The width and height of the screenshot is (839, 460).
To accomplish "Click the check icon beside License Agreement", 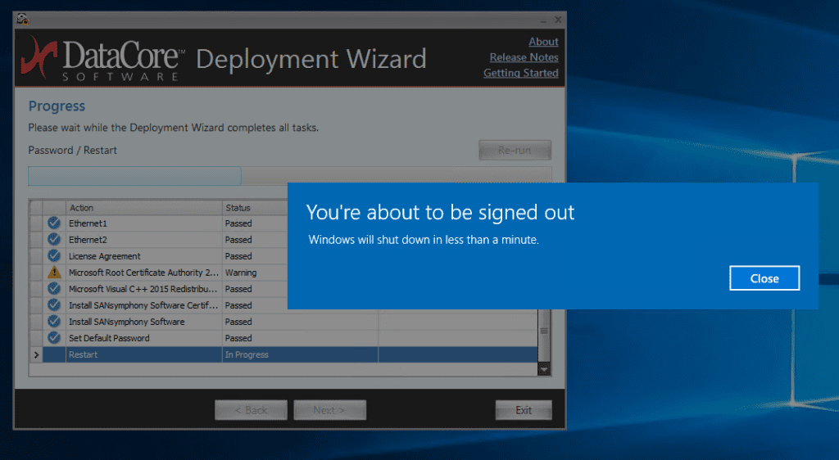I will coord(54,256).
